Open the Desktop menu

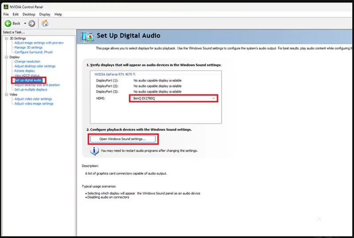pos(29,15)
